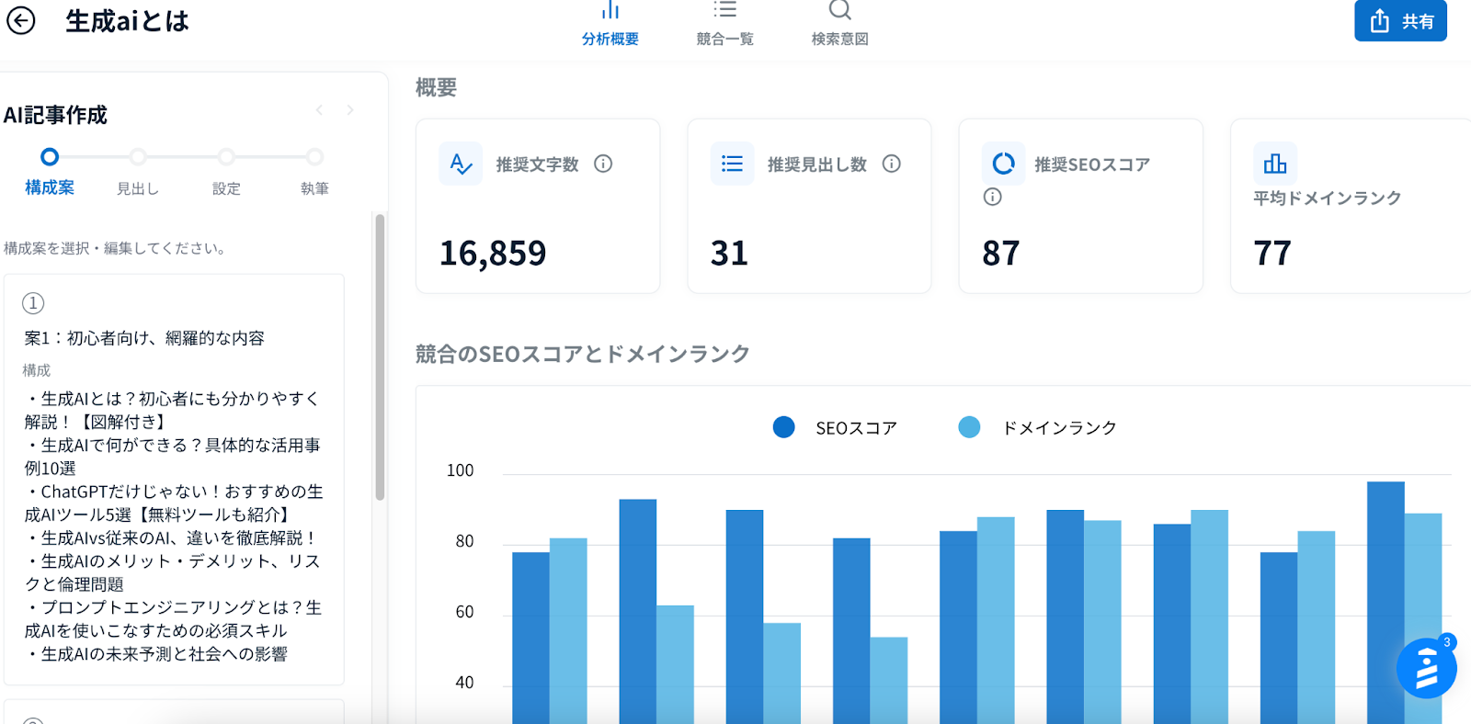The height and width of the screenshot is (724, 1471).
Task: Show info for 推奨SEOスコア
Action: 992,197
